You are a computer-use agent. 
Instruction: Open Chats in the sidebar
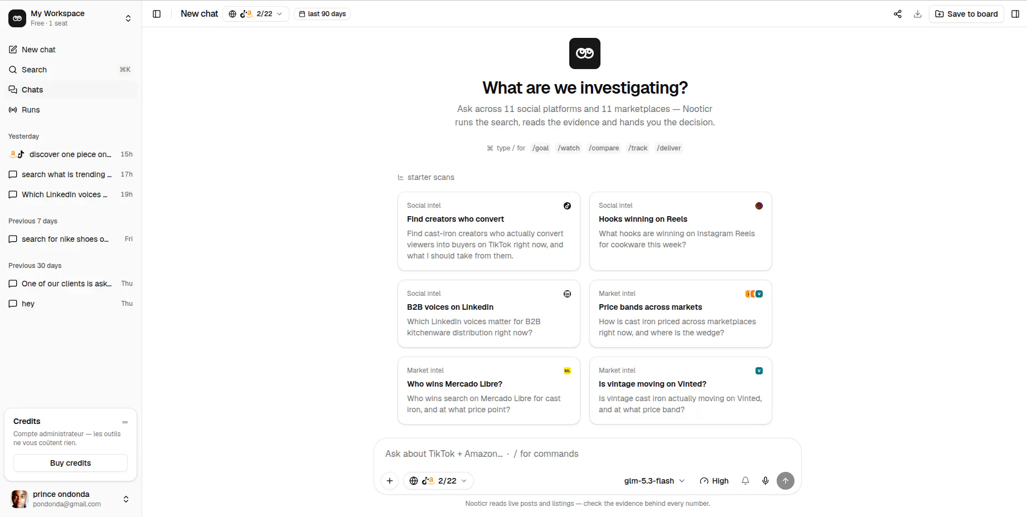(x=71, y=90)
